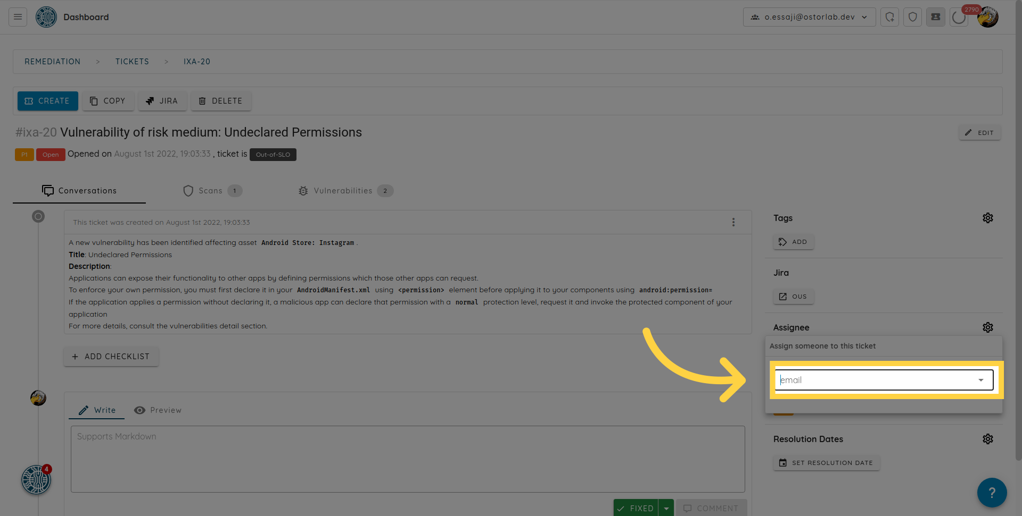Open the blue help question mark button
The height and width of the screenshot is (516, 1022).
pyautogui.click(x=991, y=493)
